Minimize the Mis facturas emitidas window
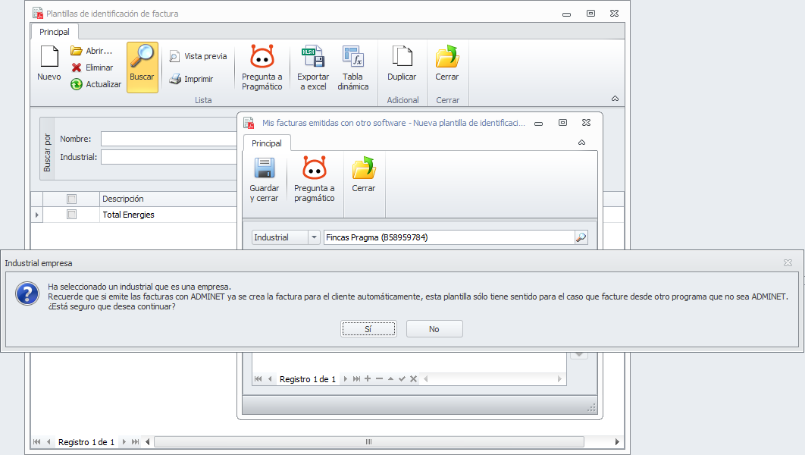This screenshot has width=805, height=455. pos(538,124)
